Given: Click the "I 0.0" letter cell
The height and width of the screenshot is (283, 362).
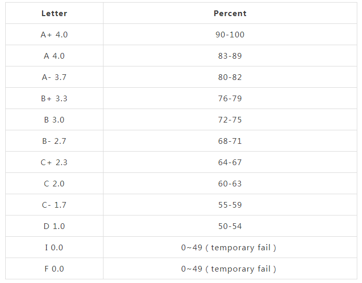Looking at the screenshot, I should pyautogui.click(x=54, y=248).
